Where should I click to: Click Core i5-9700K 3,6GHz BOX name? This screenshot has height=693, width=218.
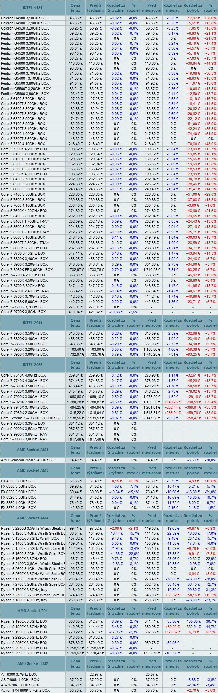[x=23, y=312]
